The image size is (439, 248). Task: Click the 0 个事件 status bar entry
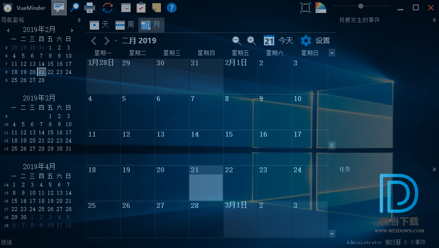coord(415,243)
